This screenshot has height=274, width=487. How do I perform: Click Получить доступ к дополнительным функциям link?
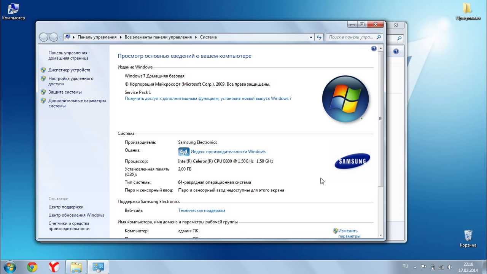point(208,99)
